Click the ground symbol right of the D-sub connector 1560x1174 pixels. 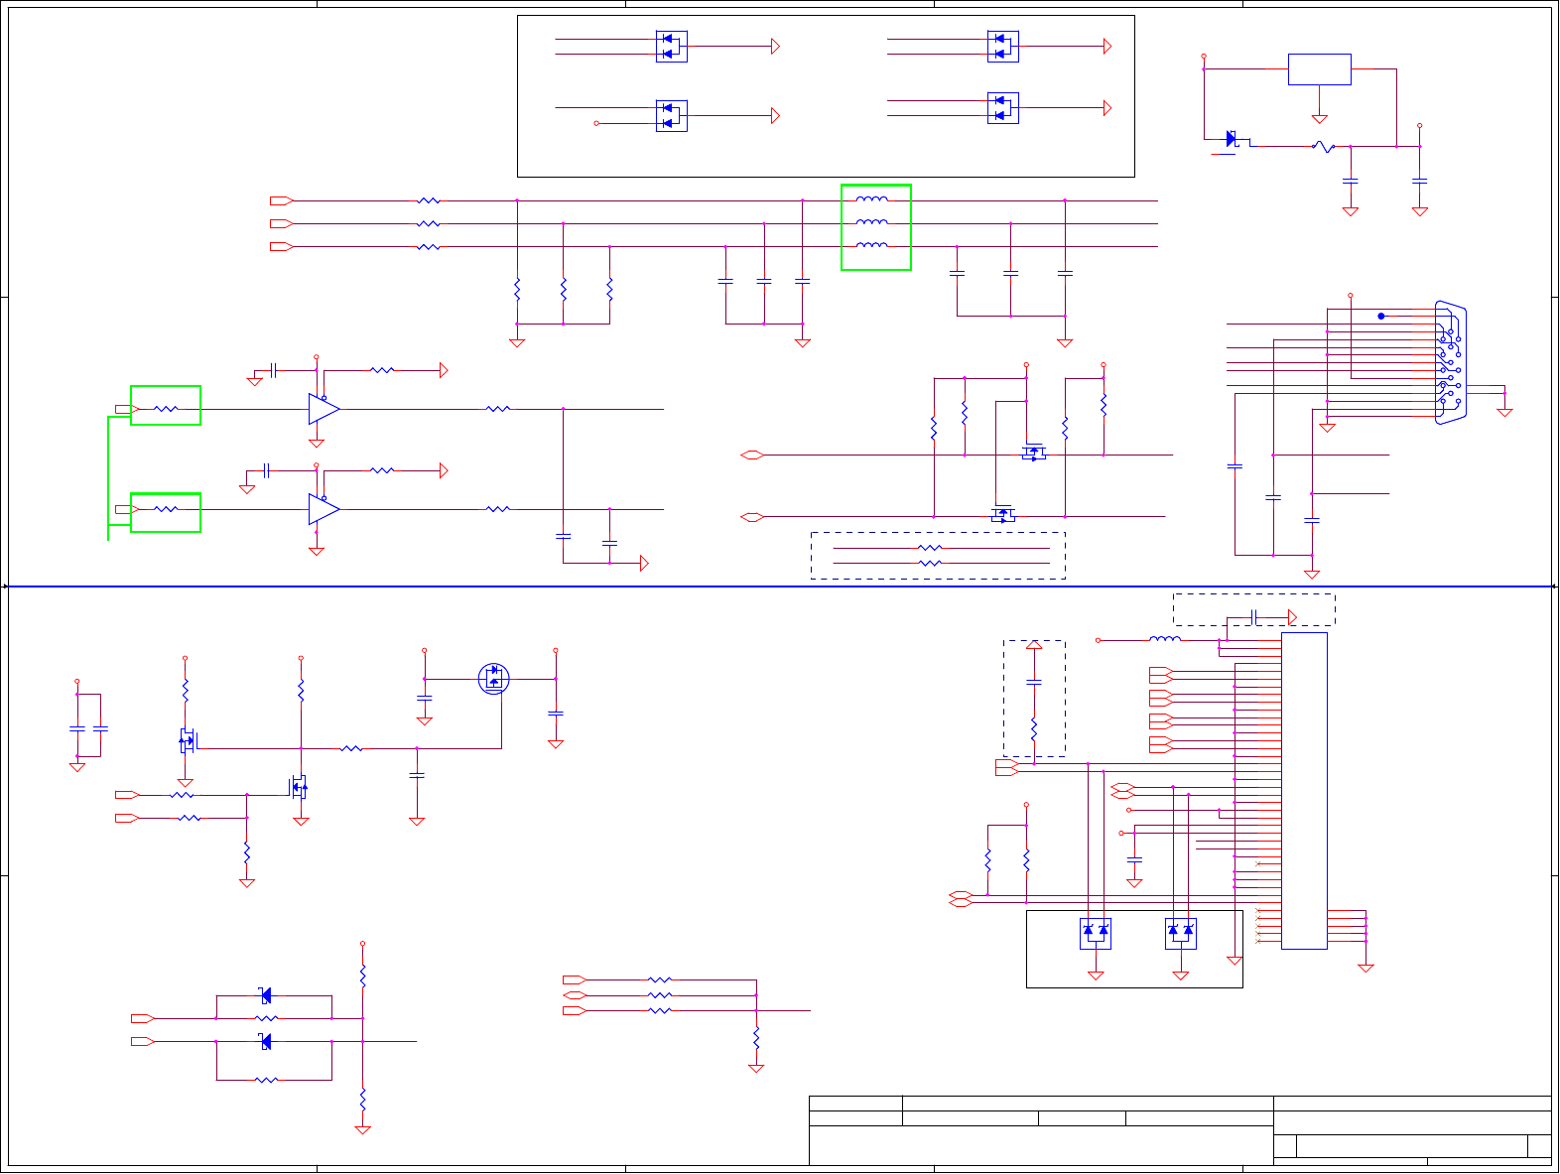tap(1504, 412)
